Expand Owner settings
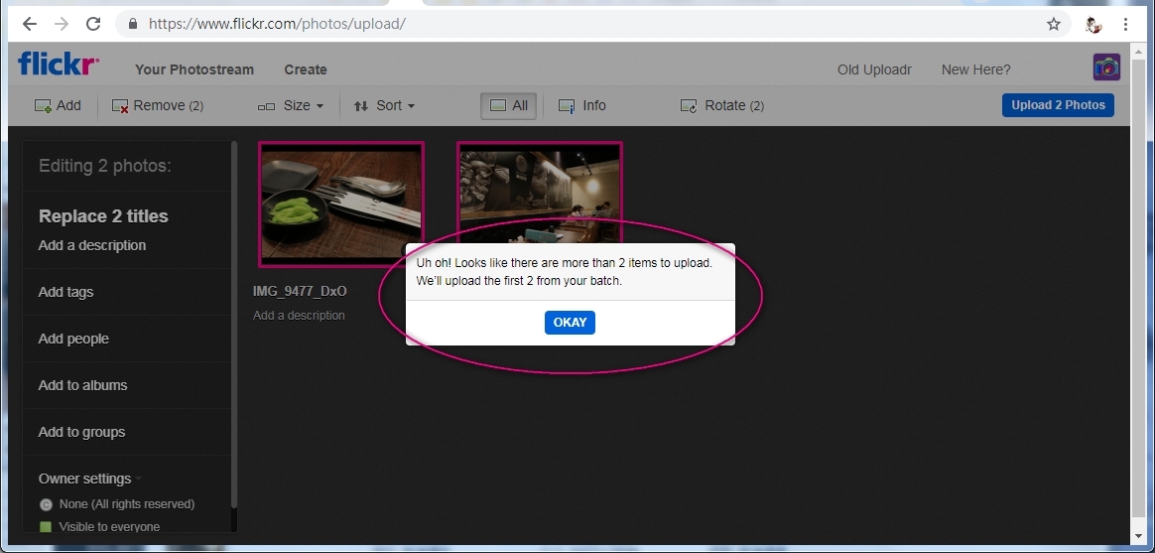The height and width of the screenshot is (553, 1155). click(x=90, y=479)
